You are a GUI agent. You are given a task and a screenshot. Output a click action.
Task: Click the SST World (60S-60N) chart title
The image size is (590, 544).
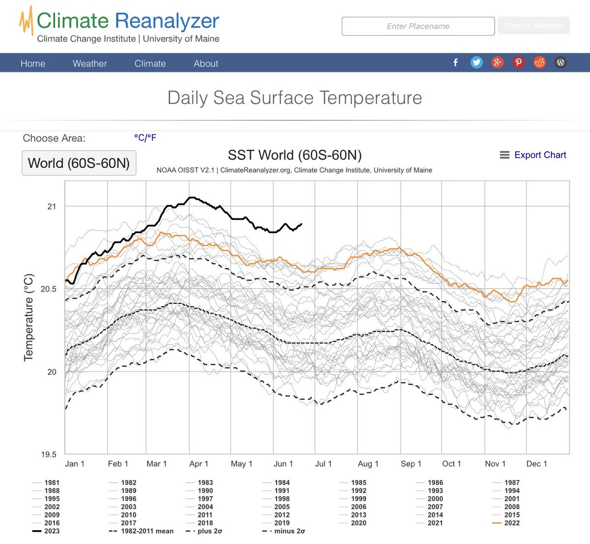pos(295,155)
